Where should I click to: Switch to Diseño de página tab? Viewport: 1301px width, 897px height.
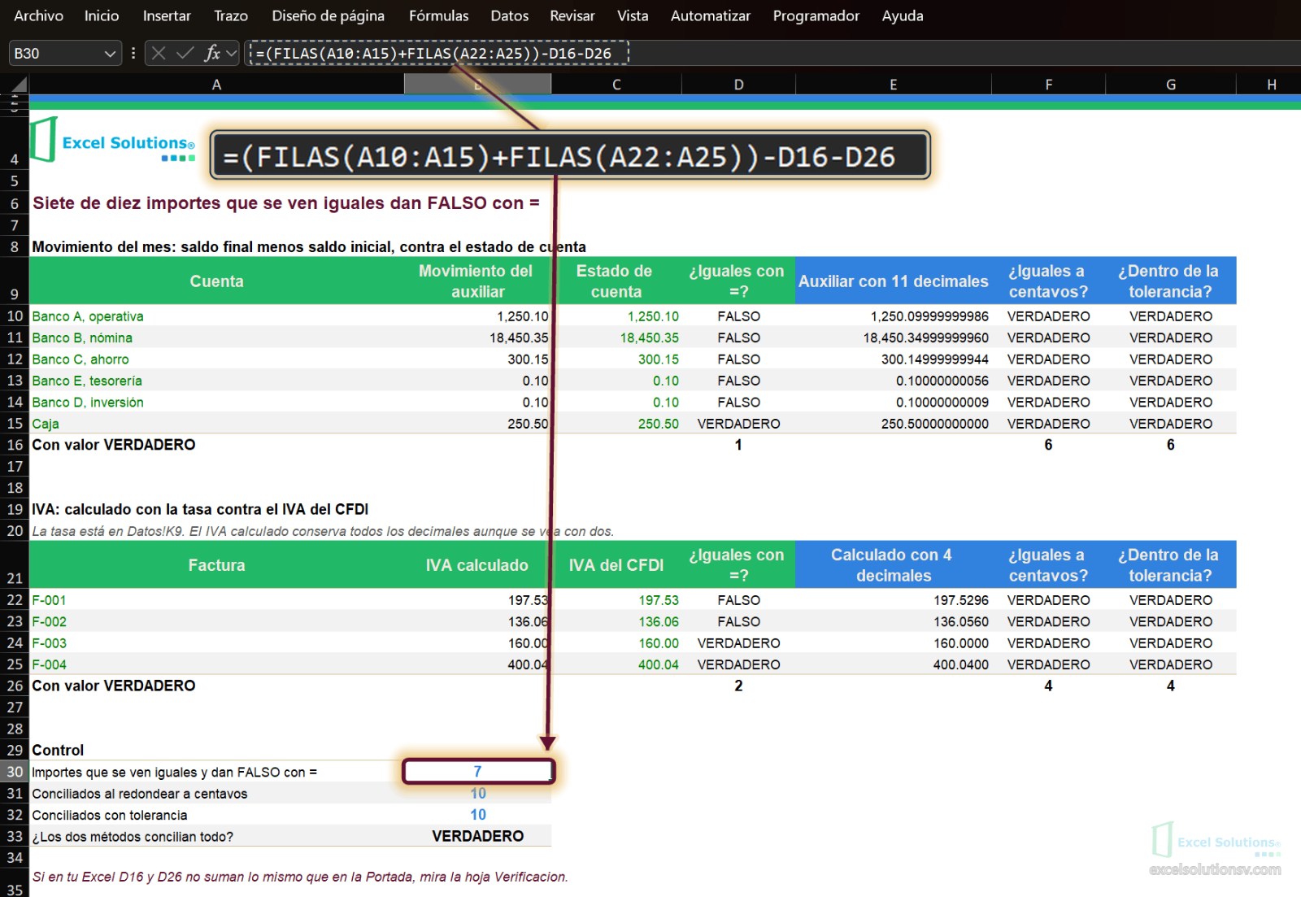329,16
